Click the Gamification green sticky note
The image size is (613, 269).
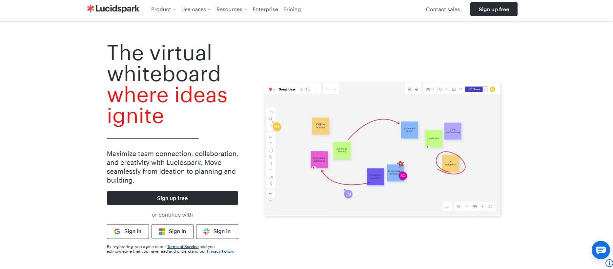(x=433, y=138)
